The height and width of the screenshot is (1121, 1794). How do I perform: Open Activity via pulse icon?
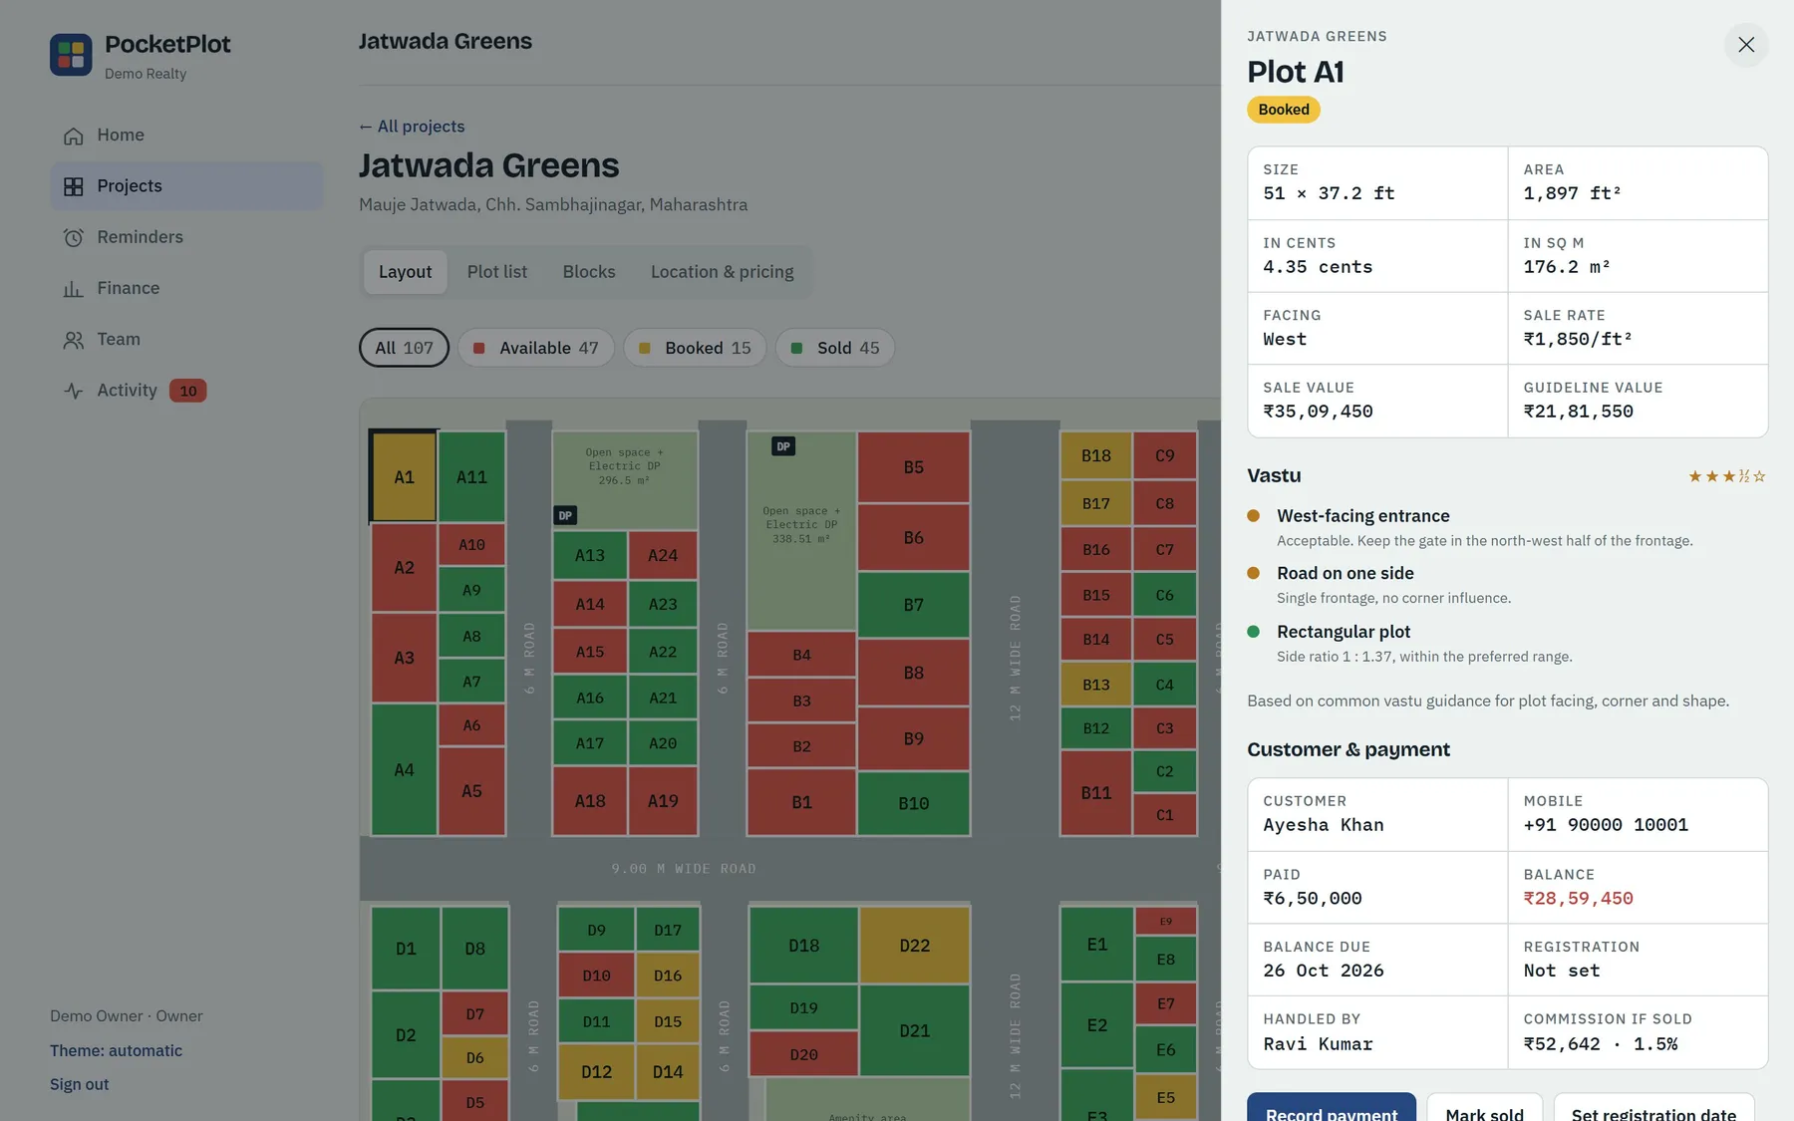click(73, 391)
